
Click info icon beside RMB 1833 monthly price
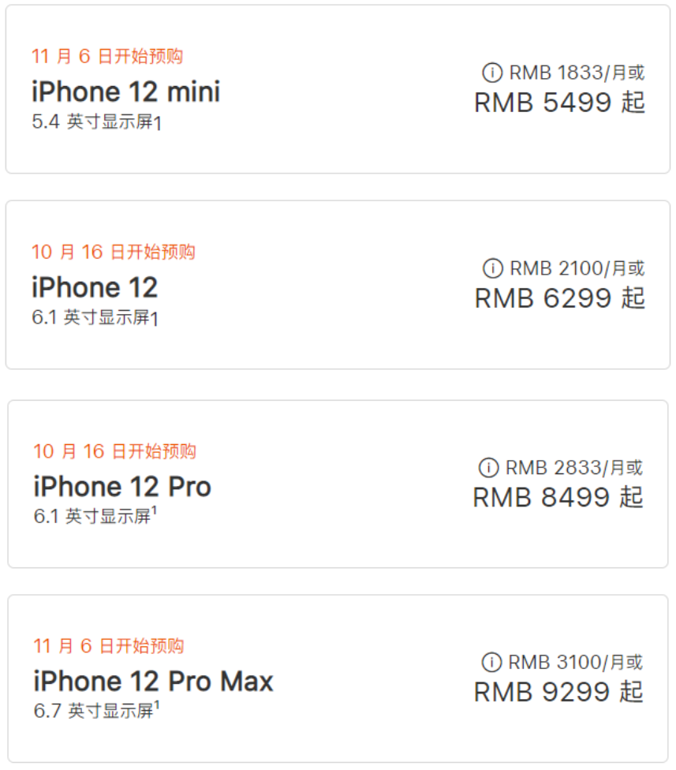tap(492, 73)
